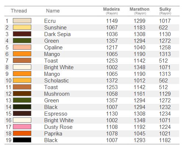Viewport: 184px width, 148px height.
Task: Click the Madeira column header
Action: (112, 11)
